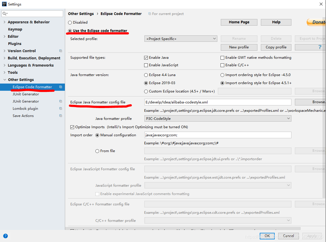Click the question mark button under Export
Screen dimensions: 326x242
[x=310, y=47]
